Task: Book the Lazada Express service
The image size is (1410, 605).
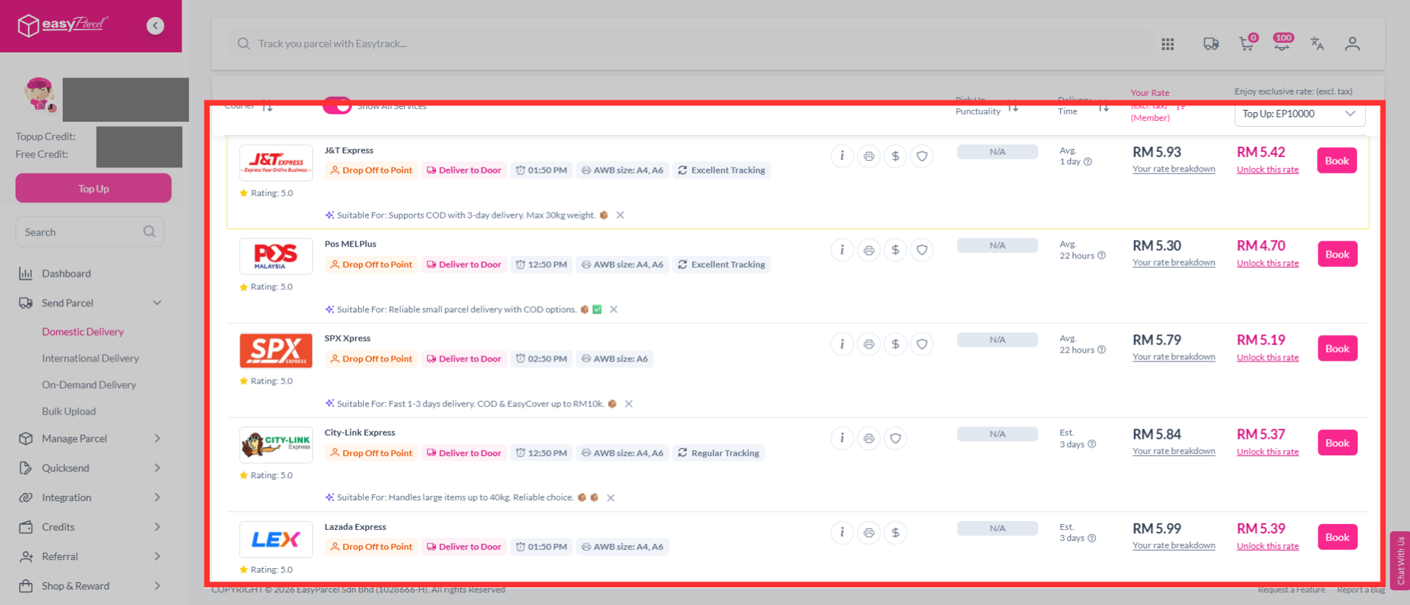Action: tap(1337, 537)
